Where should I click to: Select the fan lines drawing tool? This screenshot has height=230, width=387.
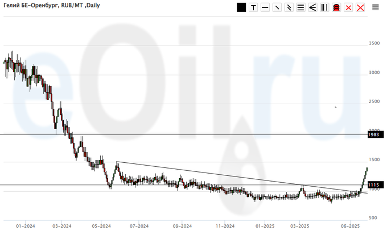[x=312, y=7]
